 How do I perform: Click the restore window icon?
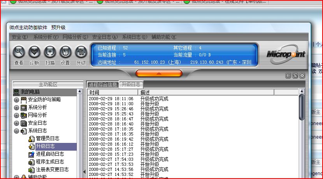point(295,76)
